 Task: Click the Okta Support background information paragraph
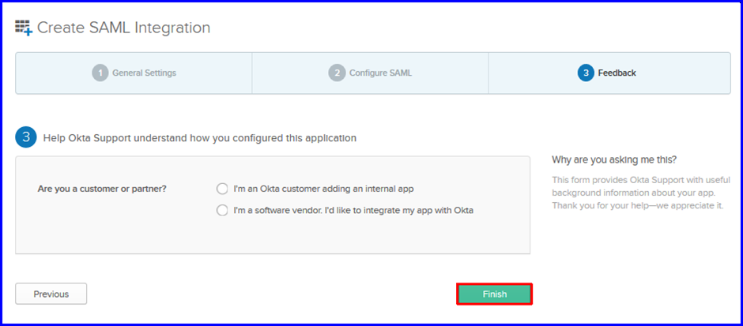pos(641,193)
